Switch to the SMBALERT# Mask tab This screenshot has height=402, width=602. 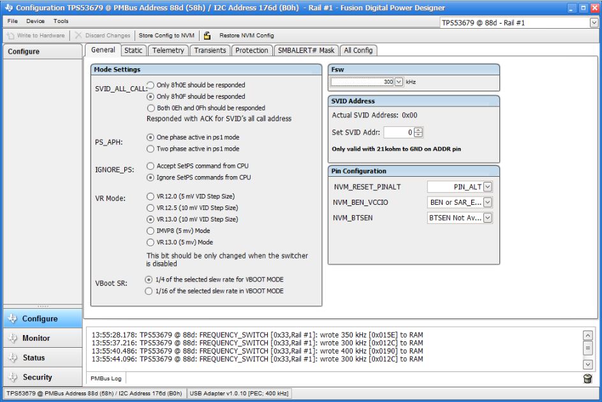[306, 50]
